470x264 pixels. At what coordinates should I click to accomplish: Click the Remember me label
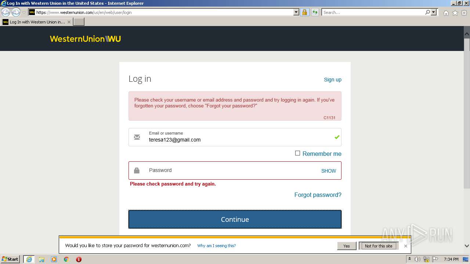pyautogui.click(x=322, y=154)
